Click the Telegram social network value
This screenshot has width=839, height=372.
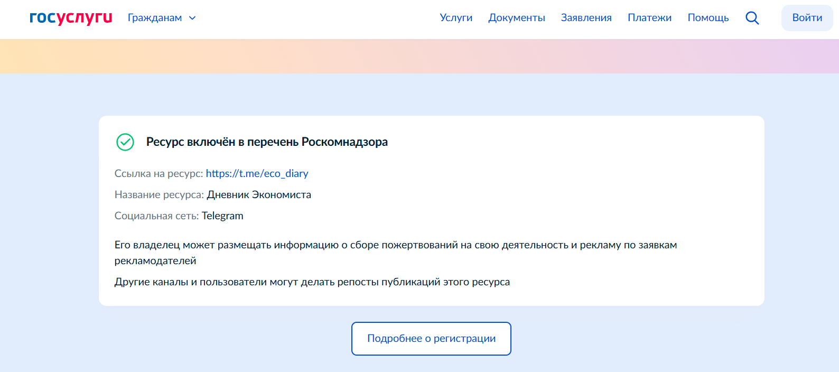pyautogui.click(x=222, y=216)
